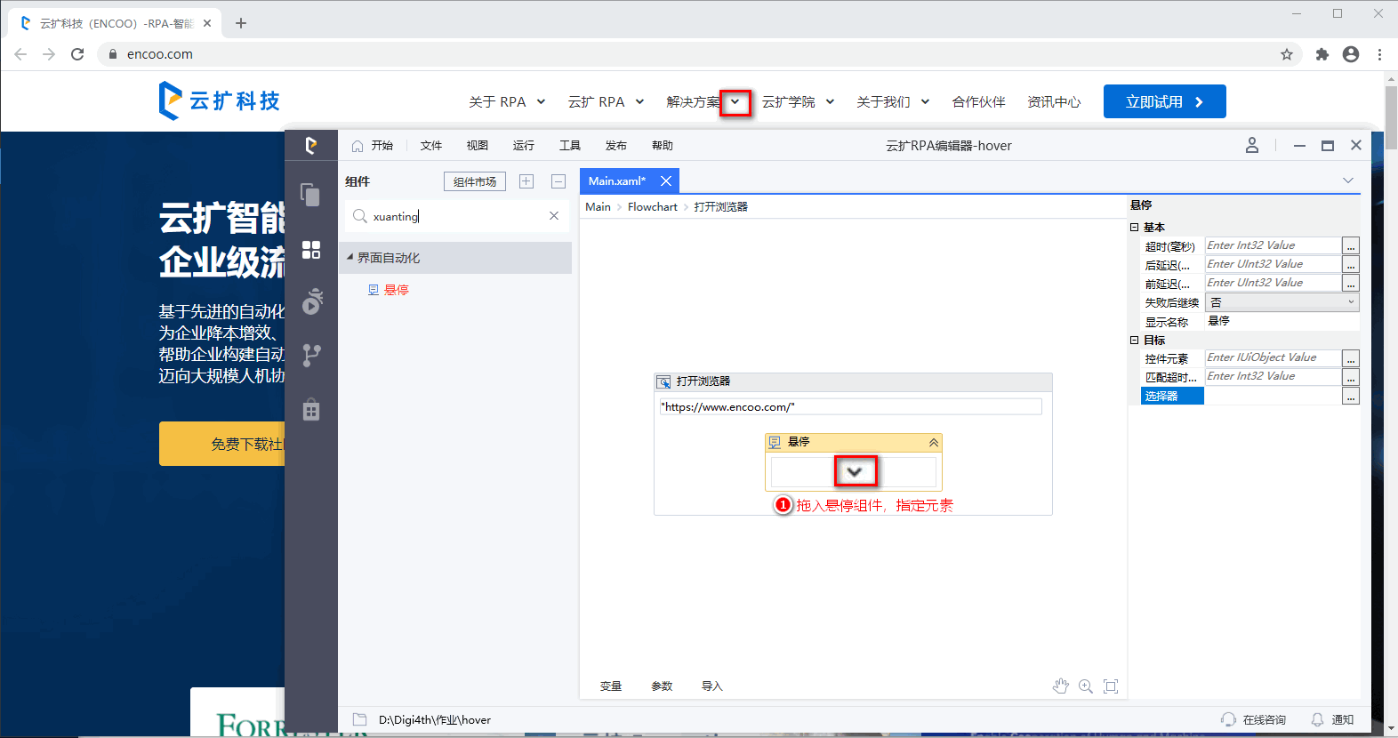Select the pan hand tool

pyautogui.click(x=1060, y=686)
